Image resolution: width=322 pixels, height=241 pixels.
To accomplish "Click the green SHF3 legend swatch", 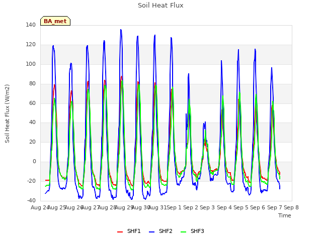I will pos(183,232).
